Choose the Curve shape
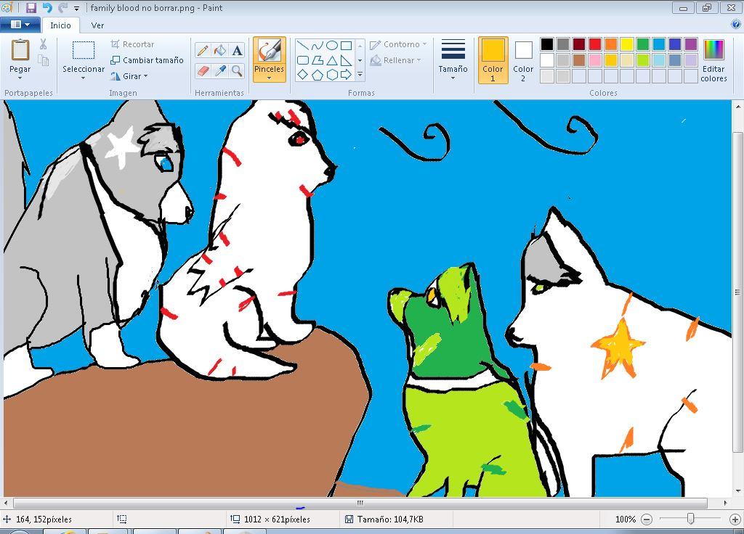This screenshot has width=744, height=534. tap(318, 46)
